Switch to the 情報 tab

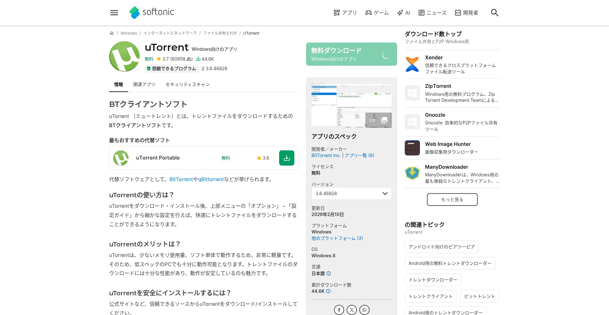click(x=119, y=84)
